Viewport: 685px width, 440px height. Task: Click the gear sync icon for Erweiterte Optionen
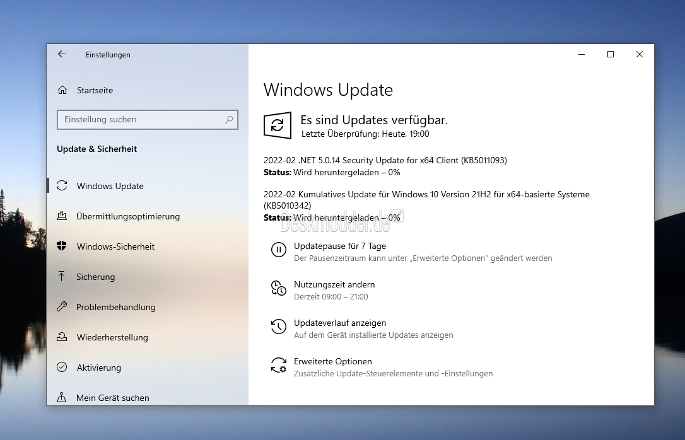[x=279, y=365]
